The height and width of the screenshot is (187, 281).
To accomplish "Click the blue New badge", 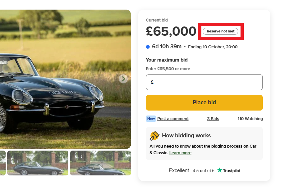I will click(x=151, y=118).
